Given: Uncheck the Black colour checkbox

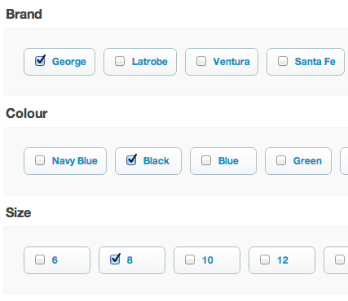Looking at the screenshot, I should pyautogui.click(x=131, y=160).
